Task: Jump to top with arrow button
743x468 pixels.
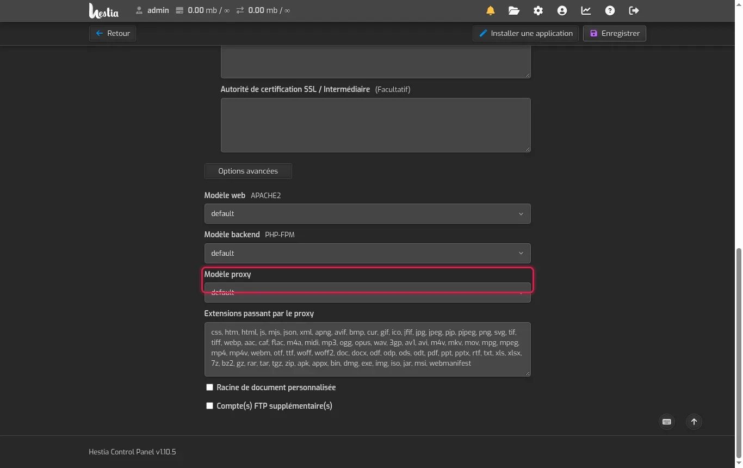Action: [694, 422]
